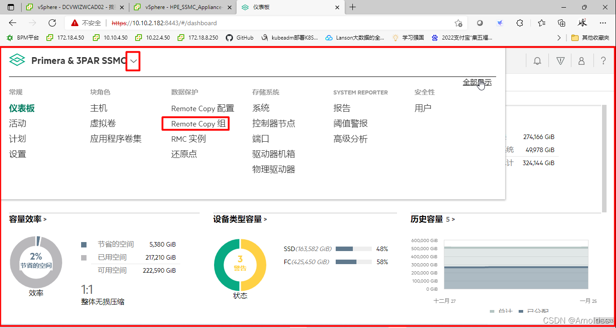
Task: Open 系统 under 存储系统
Action: point(261,108)
